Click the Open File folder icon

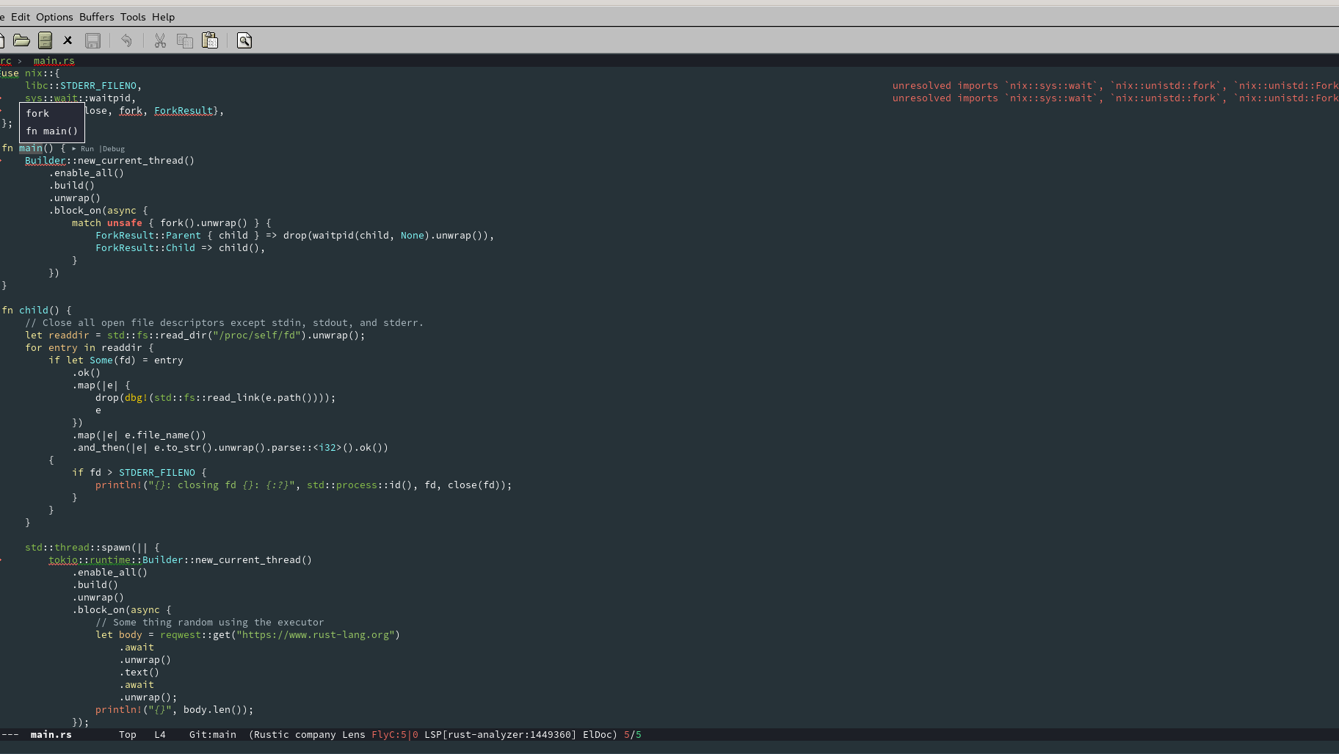click(x=21, y=40)
